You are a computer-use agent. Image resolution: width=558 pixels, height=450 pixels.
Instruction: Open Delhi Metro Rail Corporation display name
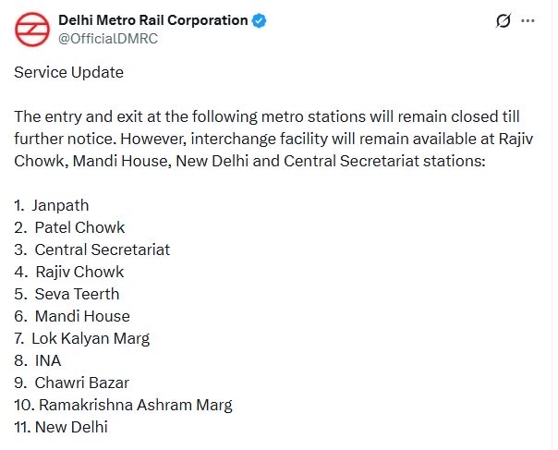pos(153,20)
